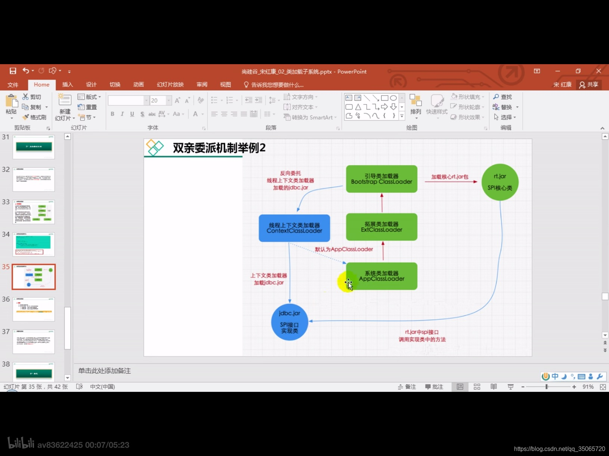Switch to 插入 insert tab
The height and width of the screenshot is (456, 609).
(67, 85)
